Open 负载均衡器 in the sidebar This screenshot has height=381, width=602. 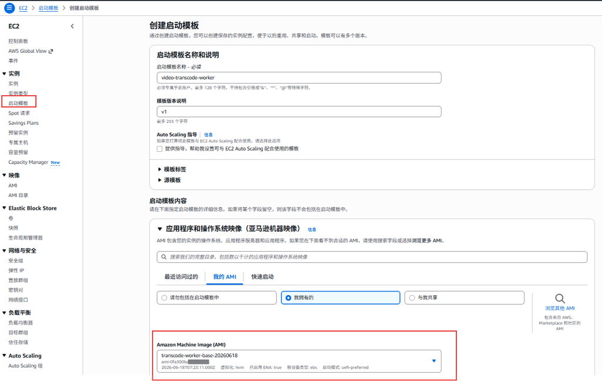click(x=21, y=323)
